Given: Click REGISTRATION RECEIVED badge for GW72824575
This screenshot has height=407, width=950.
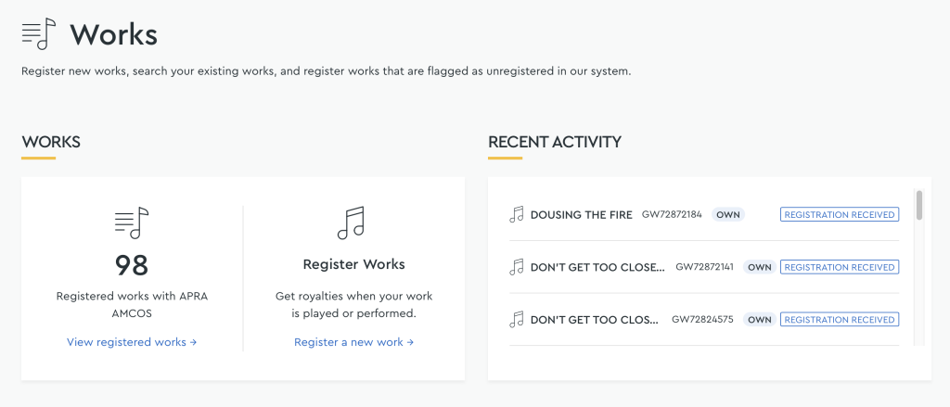Looking at the screenshot, I should coord(840,319).
